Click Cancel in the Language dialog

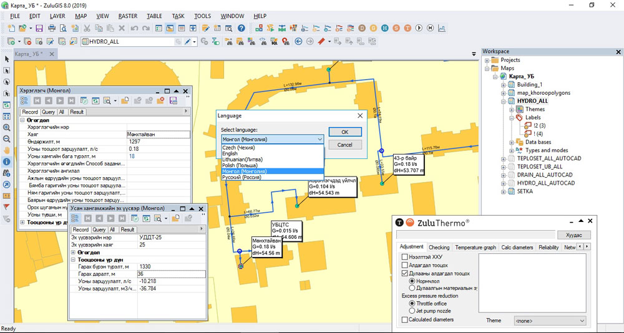(x=344, y=144)
